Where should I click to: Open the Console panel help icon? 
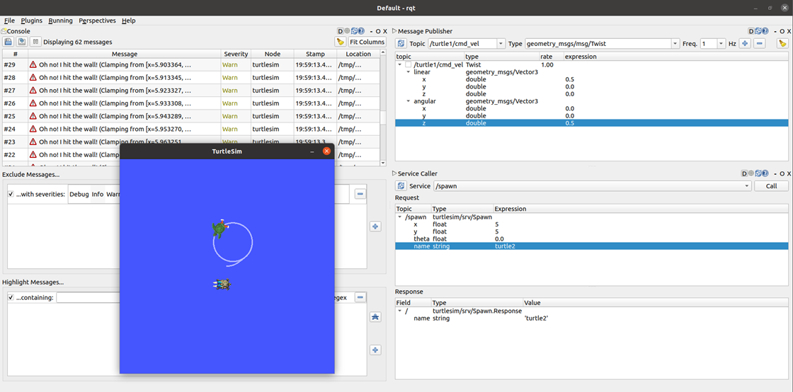pyautogui.click(x=361, y=31)
